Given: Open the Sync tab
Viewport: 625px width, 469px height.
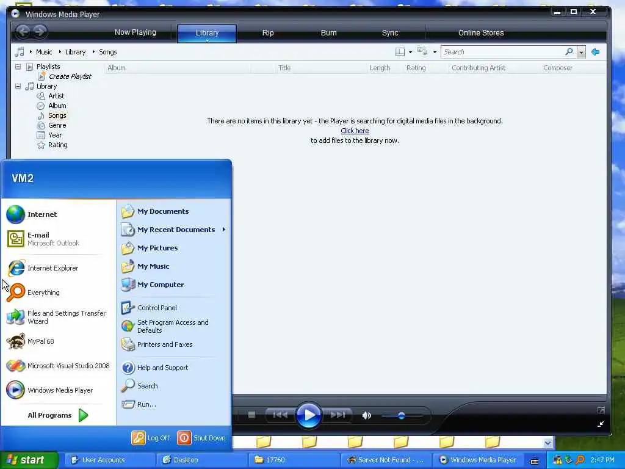Looking at the screenshot, I should tap(390, 33).
